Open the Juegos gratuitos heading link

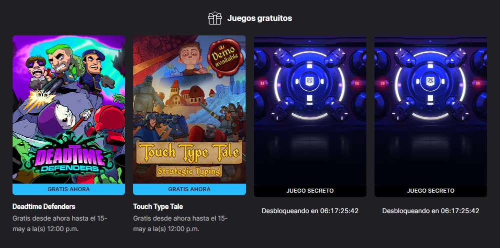(x=259, y=18)
